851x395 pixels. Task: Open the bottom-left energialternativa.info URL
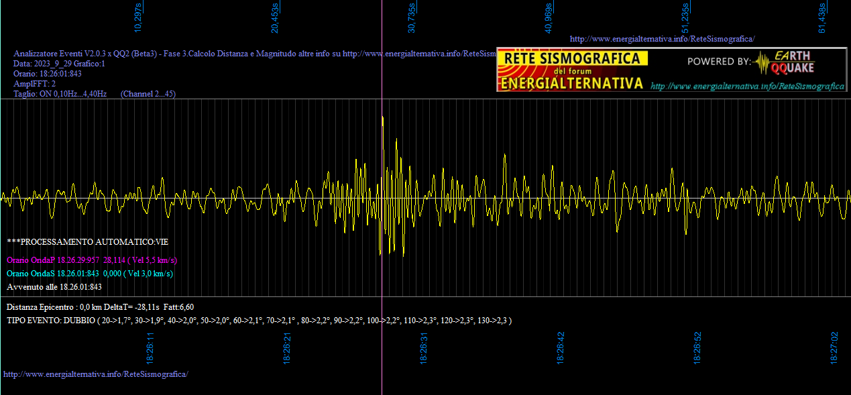[x=96, y=374]
